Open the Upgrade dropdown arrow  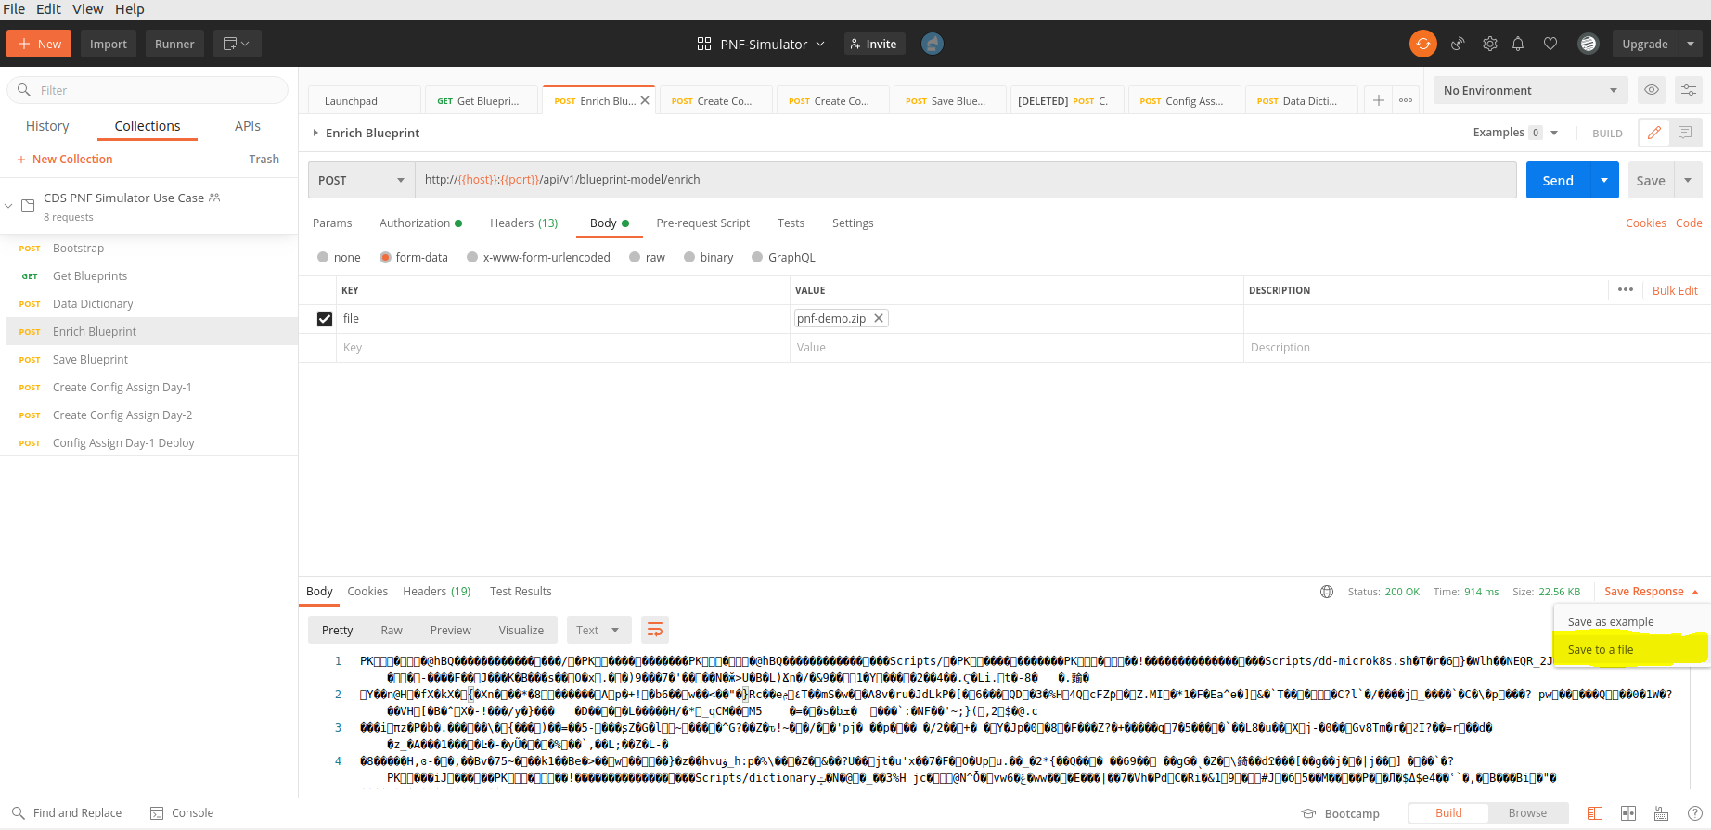[x=1691, y=44]
